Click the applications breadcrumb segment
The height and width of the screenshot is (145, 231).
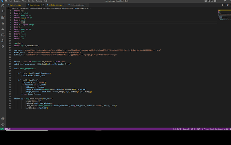48,8
